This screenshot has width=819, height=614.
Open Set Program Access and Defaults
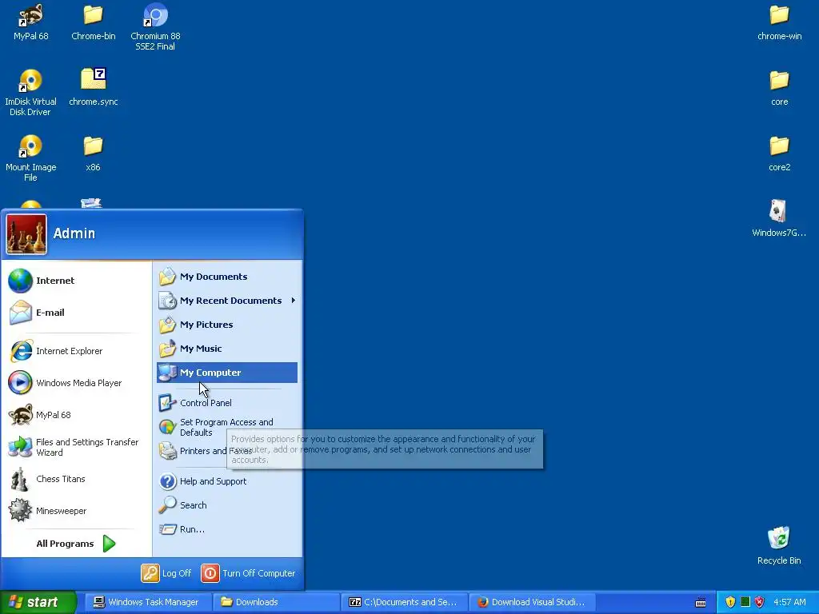(227, 427)
